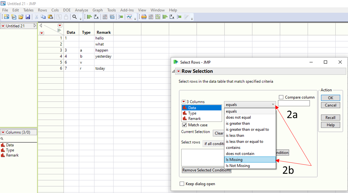This screenshot has height=193, width=348.
Task: Click the Paste clipboard icon in toolbar
Action: coord(51,17)
